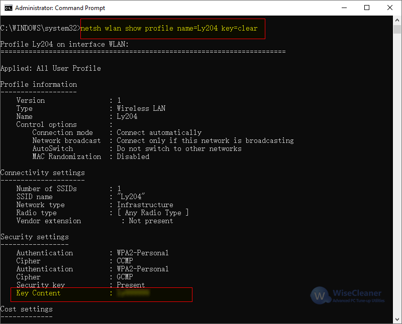Click the 'Cost settings' heading

(27, 309)
